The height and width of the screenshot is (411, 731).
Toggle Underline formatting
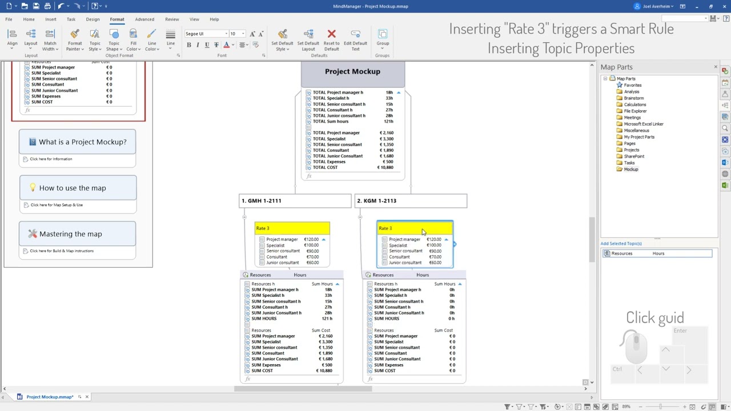pos(207,45)
